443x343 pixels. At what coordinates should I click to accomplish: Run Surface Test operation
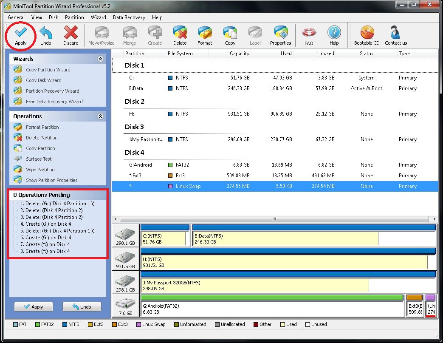click(x=39, y=159)
